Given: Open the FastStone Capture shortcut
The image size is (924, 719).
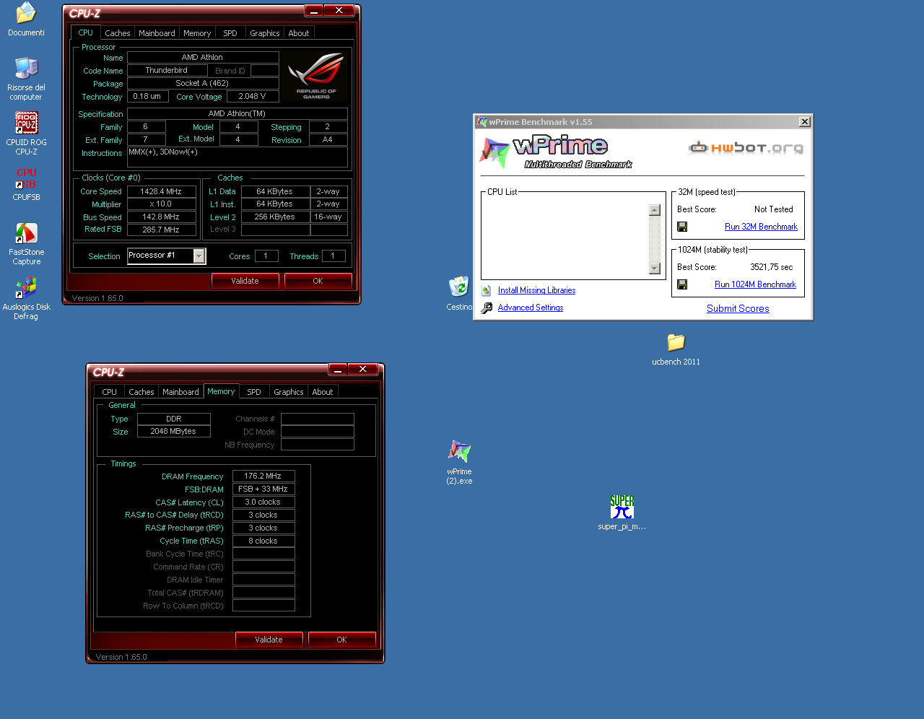Looking at the screenshot, I should [x=26, y=233].
